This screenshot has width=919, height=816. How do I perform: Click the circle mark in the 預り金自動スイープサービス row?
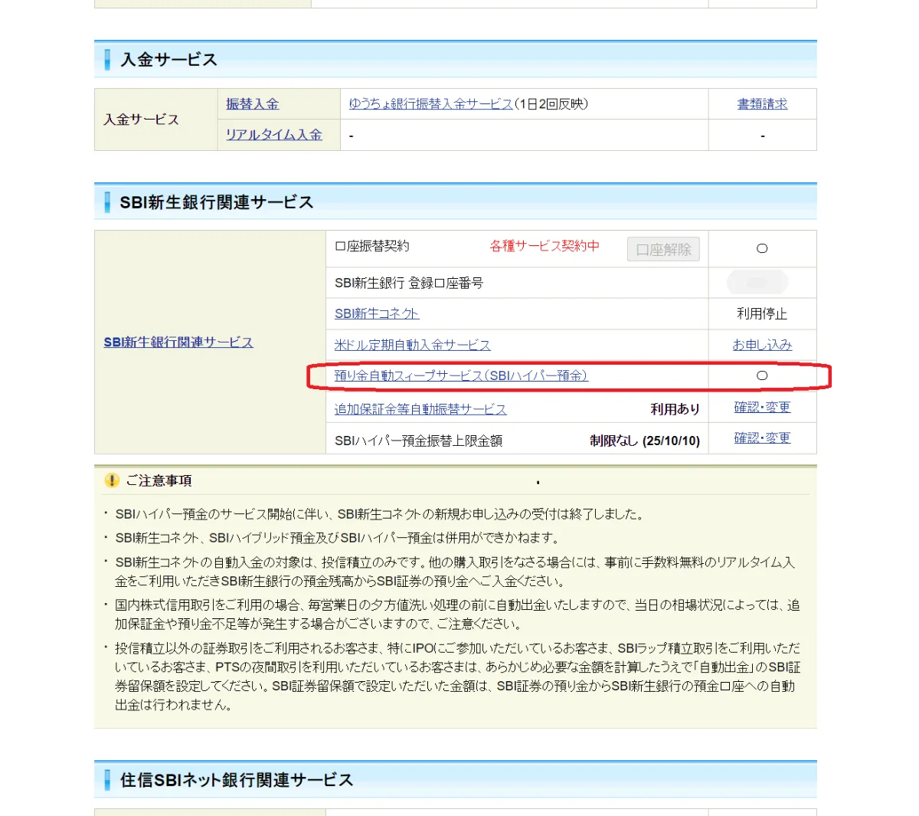click(x=761, y=375)
